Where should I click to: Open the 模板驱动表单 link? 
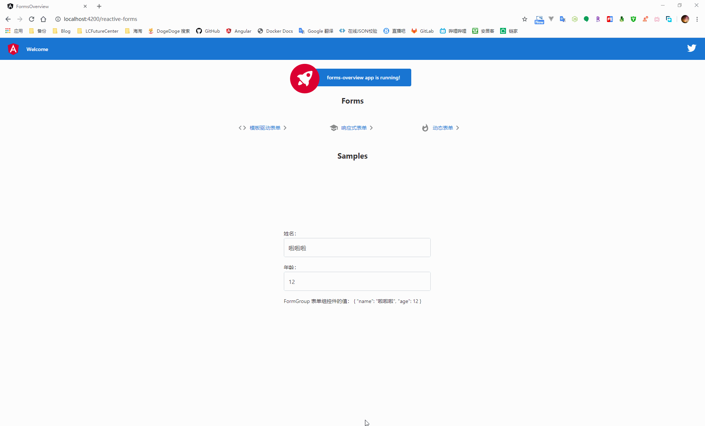(264, 128)
